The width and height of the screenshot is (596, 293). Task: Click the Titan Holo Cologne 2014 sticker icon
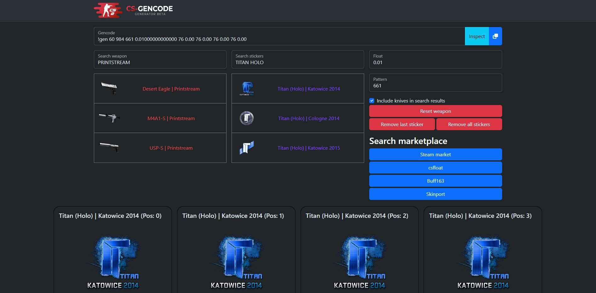click(x=247, y=118)
